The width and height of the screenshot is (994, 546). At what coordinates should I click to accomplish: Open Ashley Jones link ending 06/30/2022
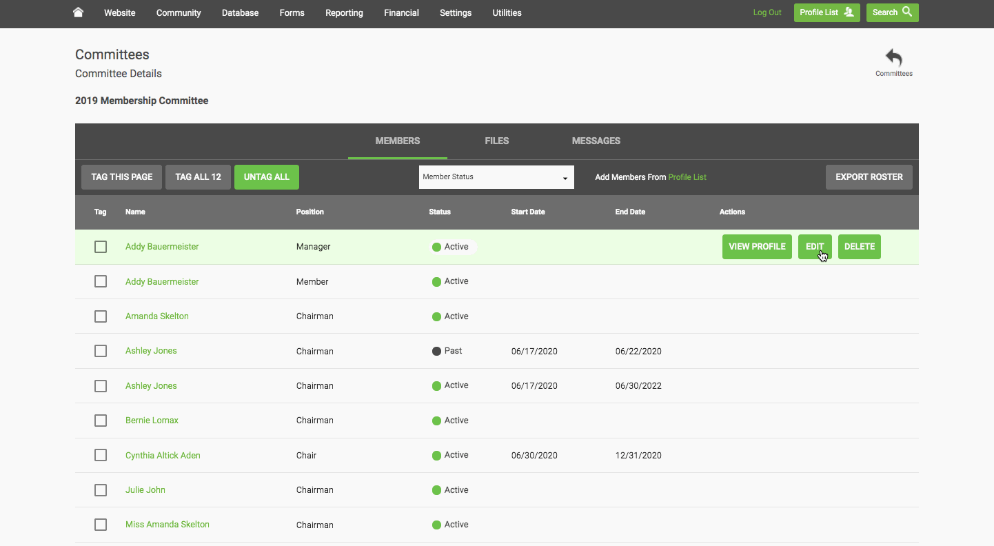[x=151, y=386]
